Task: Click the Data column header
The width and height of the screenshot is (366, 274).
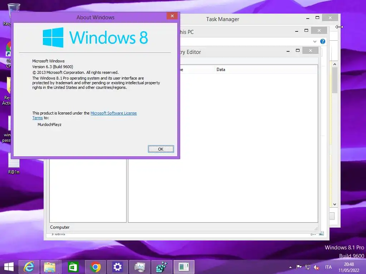Action: click(266, 70)
